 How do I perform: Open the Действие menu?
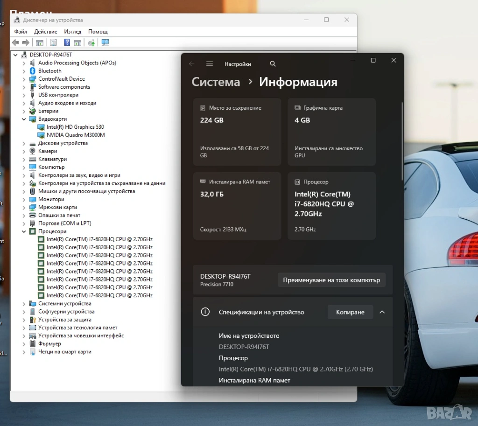[46, 32]
